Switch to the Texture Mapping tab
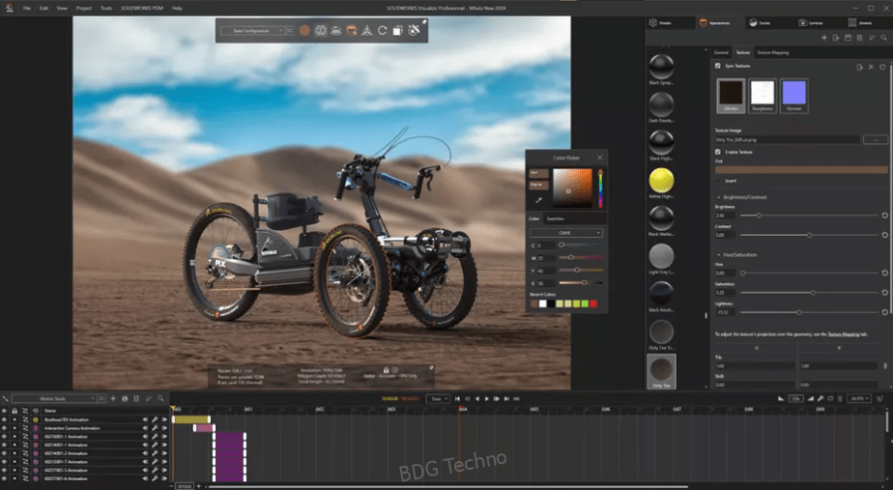 772,52
